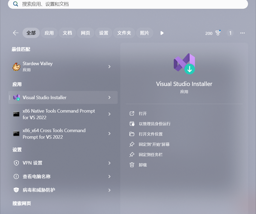
Task: Expand the x86_x64 Cross Tools chevron
Action: coord(109,134)
